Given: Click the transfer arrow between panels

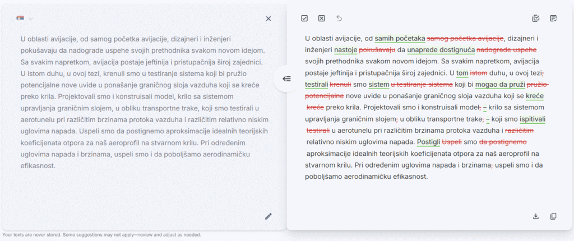Looking at the screenshot, I should (286, 79).
